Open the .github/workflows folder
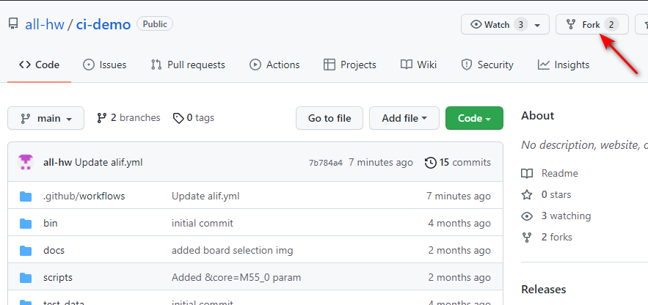 tap(84, 196)
